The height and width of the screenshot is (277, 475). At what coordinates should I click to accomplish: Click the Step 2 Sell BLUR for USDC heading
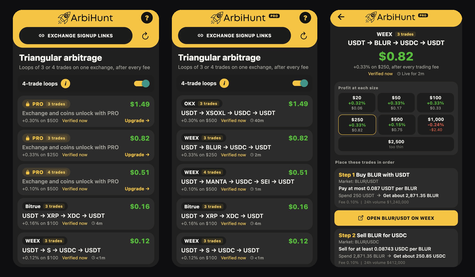373,235
